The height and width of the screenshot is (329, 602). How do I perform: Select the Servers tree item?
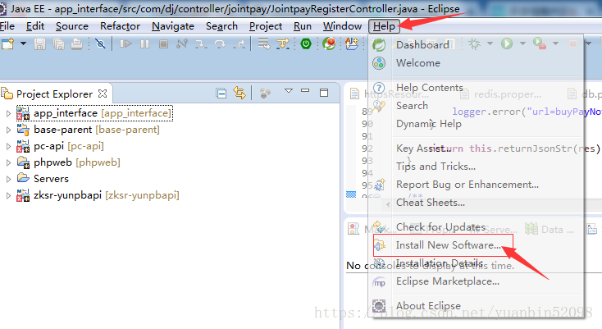pyautogui.click(x=43, y=179)
